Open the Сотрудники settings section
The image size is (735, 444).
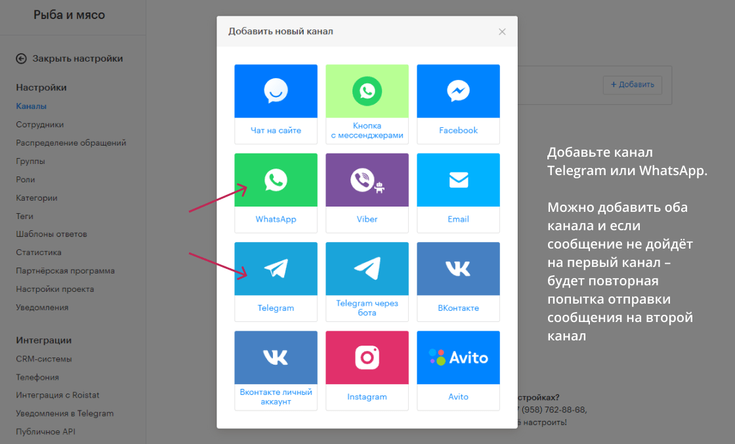(40, 125)
